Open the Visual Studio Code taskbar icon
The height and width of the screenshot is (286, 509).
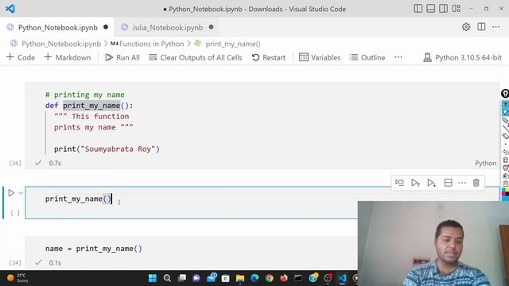coord(342,278)
